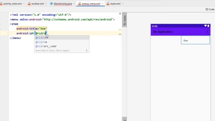Choose the @+id/src_over completion suggestion
Screen dimensions: 215x121
62,46
